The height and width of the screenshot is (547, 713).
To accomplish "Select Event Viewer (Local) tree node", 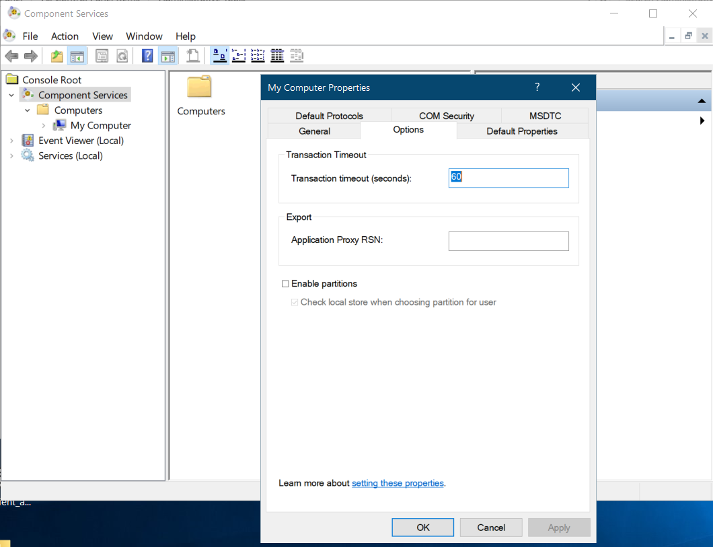I will pyautogui.click(x=81, y=141).
